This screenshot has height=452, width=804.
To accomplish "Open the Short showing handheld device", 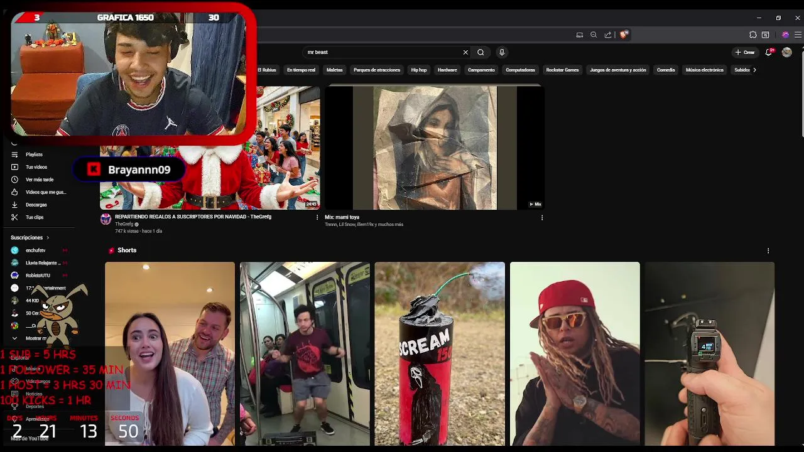I will [x=710, y=353].
